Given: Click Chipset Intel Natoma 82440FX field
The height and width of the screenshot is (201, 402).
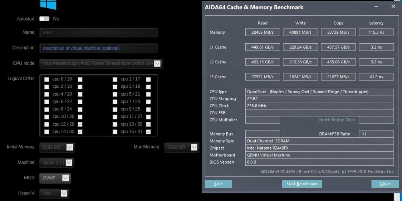Looking at the screenshot, I should (320, 148).
